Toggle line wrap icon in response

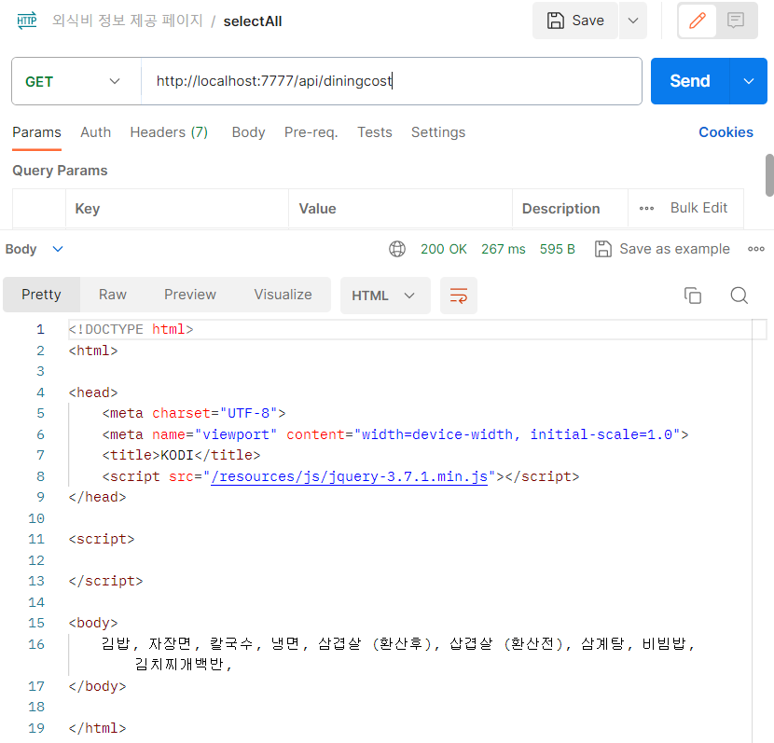[x=459, y=296]
